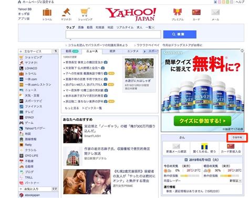Image resolution: width=249 pixels, height=198 pixels.
Task: Focus the web search input field
Action: pos(113,34)
